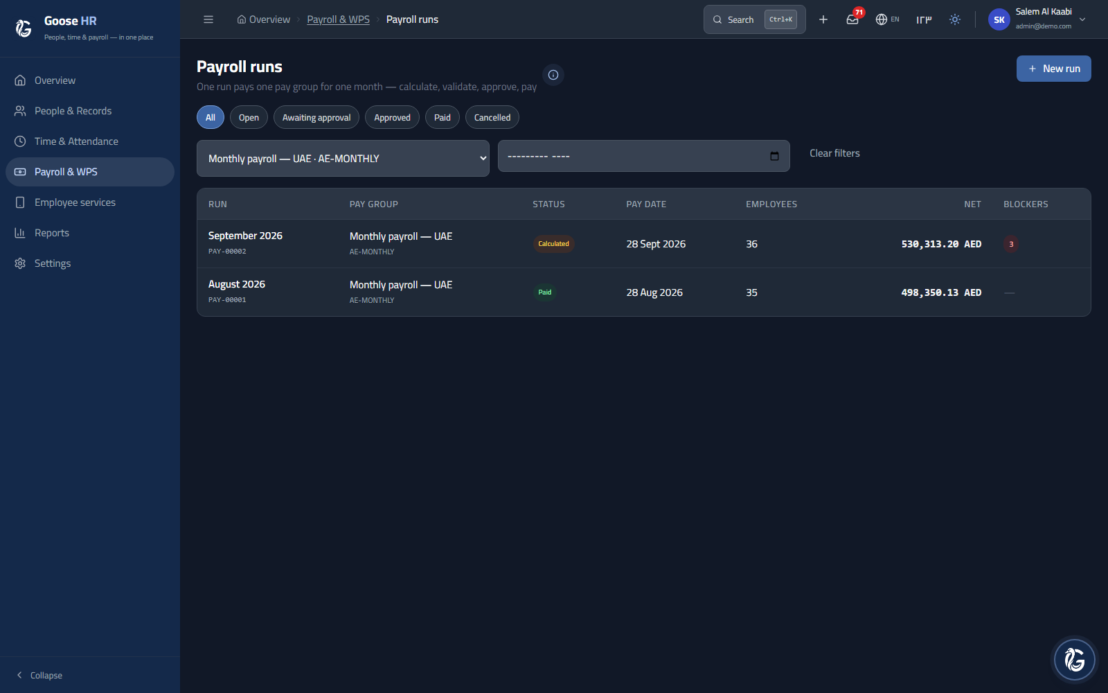1108x693 pixels.
Task: Open the September 2026 payroll run
Action: click(643, 244)
